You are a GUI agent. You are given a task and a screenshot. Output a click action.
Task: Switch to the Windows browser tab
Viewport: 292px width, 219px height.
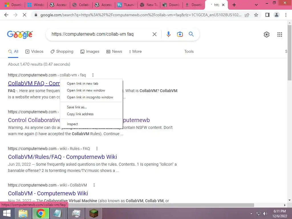(x=36, y=5)
